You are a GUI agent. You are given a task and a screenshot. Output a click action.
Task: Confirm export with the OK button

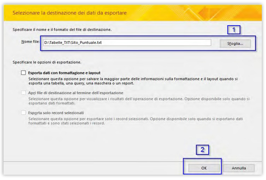(x=204, y=168)
